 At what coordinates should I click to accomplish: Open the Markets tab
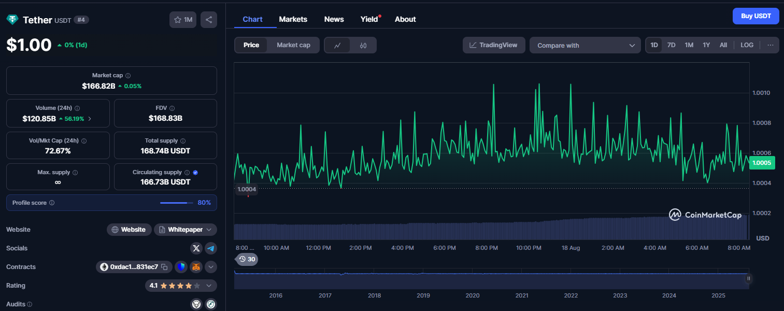click(x=293, y=19)
